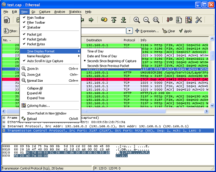Click horizontal scrollbar right arrow
The height and width of the screenshot is (172, 216).
point(206,111)
